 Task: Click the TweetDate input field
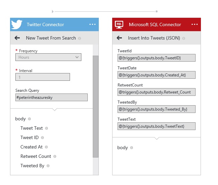point(156,75)
